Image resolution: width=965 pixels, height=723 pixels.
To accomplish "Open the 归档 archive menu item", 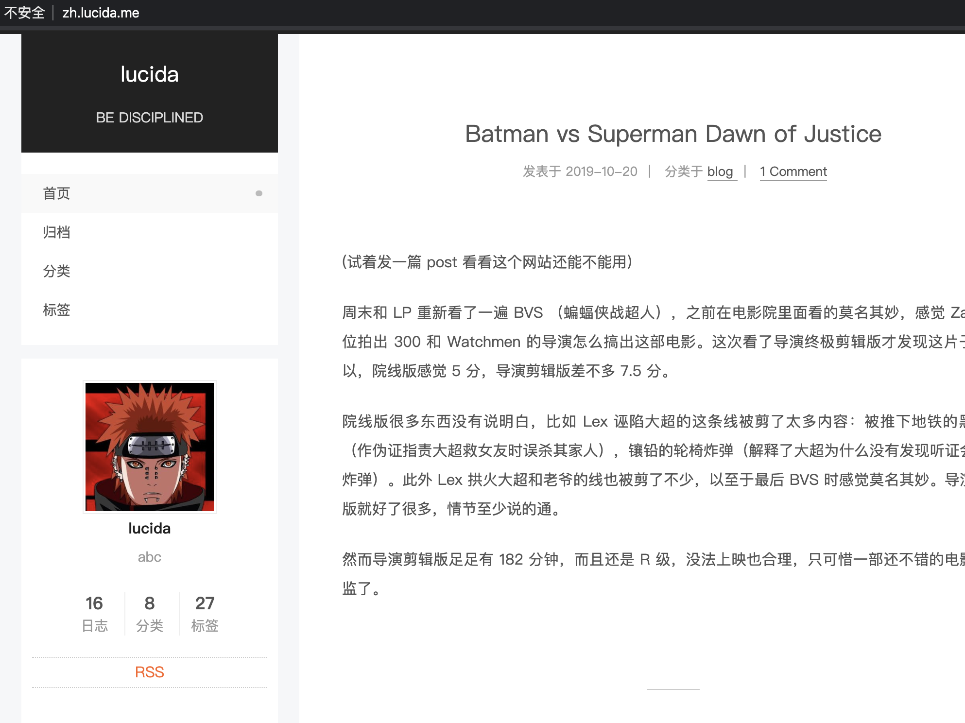I will [57, 232].
